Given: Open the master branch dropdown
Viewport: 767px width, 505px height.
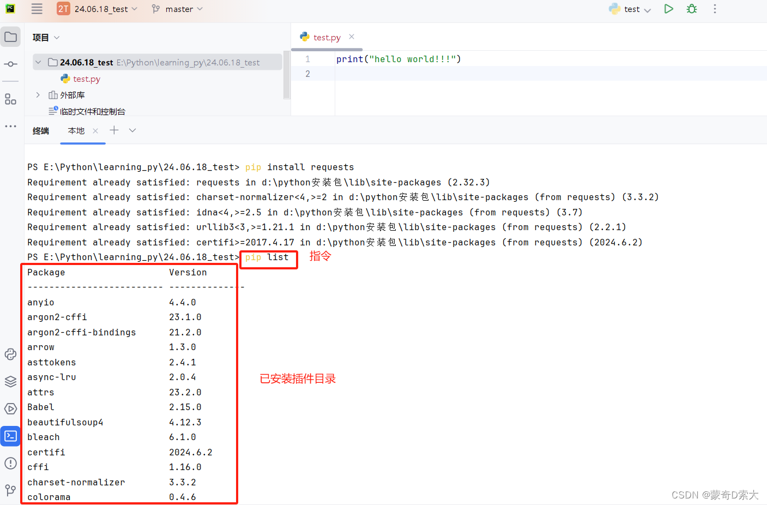Looking at the screenshot, I should tap(178, 9).
